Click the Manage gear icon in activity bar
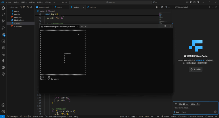Image resolution: width=219 pixels, height=118 pixels. [x=3, y=112]
